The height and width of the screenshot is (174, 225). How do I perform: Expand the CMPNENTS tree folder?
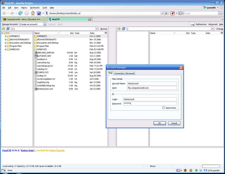click(6, 36)
